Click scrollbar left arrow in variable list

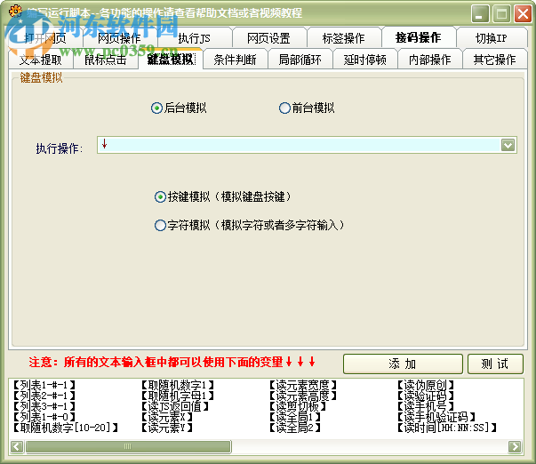tap(17, 446)
